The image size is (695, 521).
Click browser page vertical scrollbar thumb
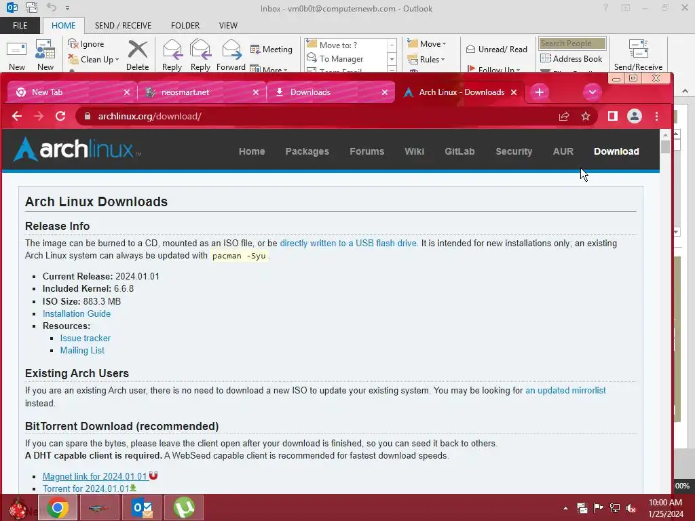tap(665, 147)
